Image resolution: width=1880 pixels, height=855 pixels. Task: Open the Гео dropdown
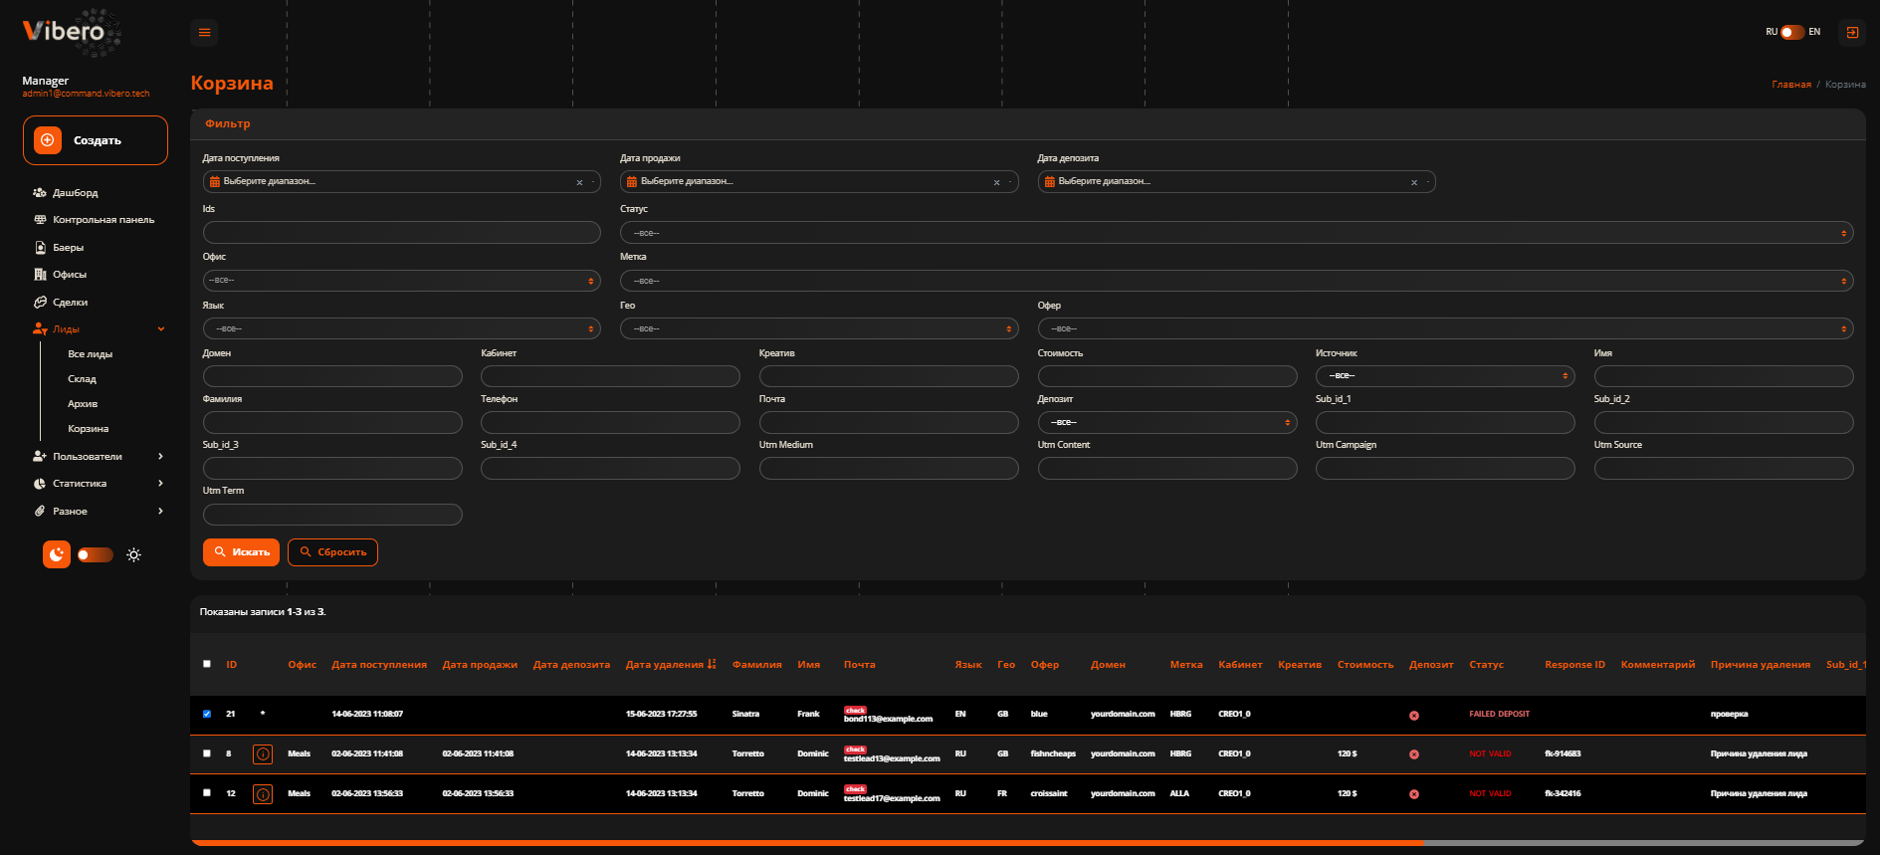[819, 328]
